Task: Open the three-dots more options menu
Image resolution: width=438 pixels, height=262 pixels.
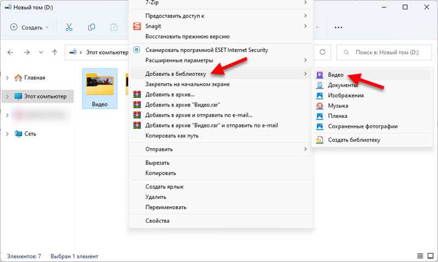Action: click(x=338, y=27)
